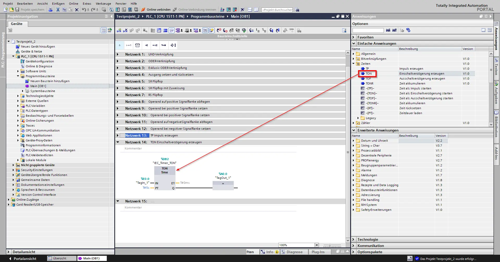This screenshot has width=500, height=262.
Task: Expand Netzwerk 1 UND-Verknüpfung
Action: pos(117,54)
